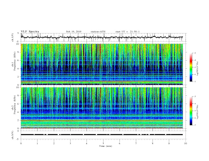Viewport: 209px width, 161px height.
Task: Select the date text 'Feb. 19, 2019'
Action: click(74, 32)
